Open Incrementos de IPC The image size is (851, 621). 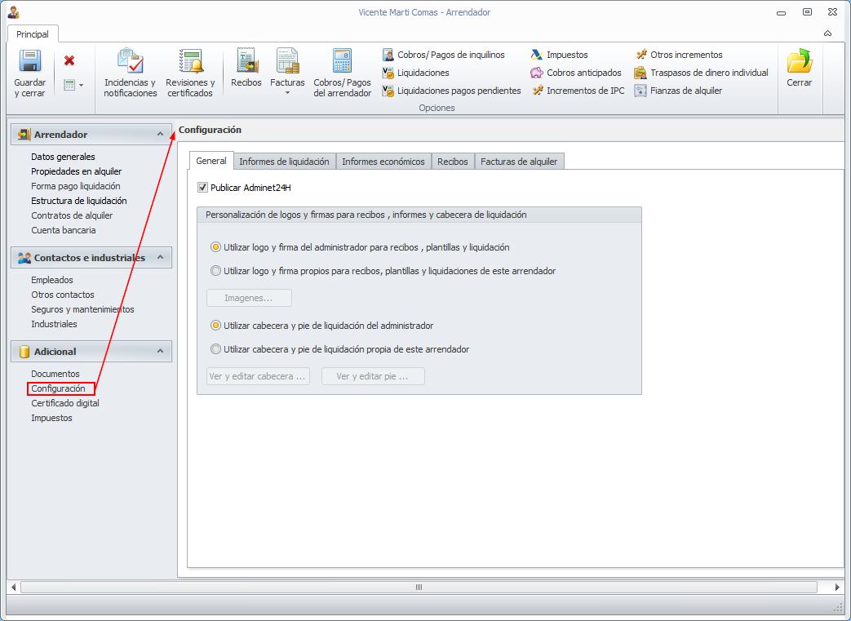[578, 91]
